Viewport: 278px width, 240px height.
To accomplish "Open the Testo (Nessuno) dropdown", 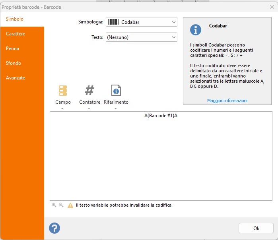I will [142, 37].
